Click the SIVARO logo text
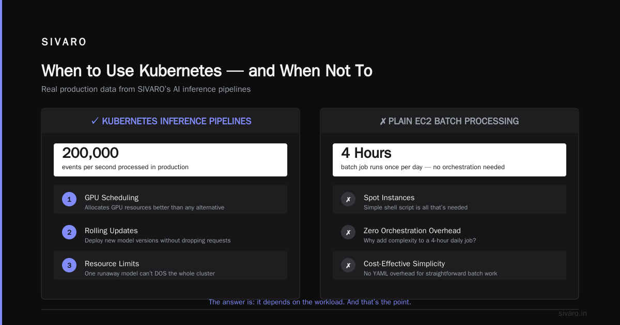 coord(64,42)
